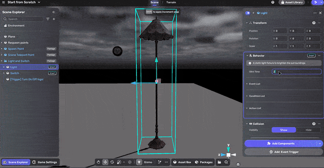This screenshot has width=324, height=168.
Task: Open Collision section more options
Action: pyautogui.click(x=319, y=124)
